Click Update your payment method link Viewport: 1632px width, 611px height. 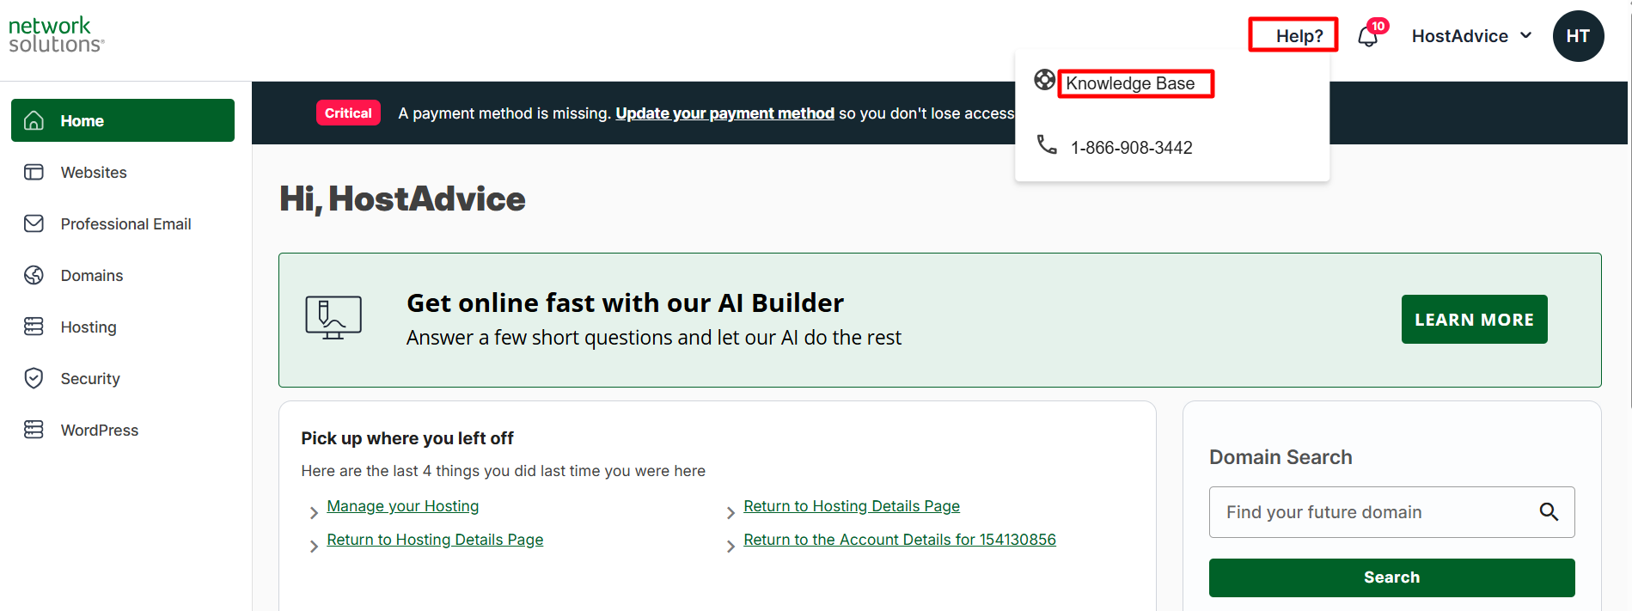724,113
